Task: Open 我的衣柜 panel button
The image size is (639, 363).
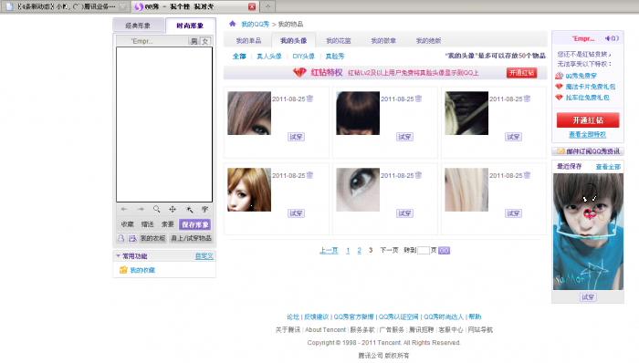Action: click(152, 238)
